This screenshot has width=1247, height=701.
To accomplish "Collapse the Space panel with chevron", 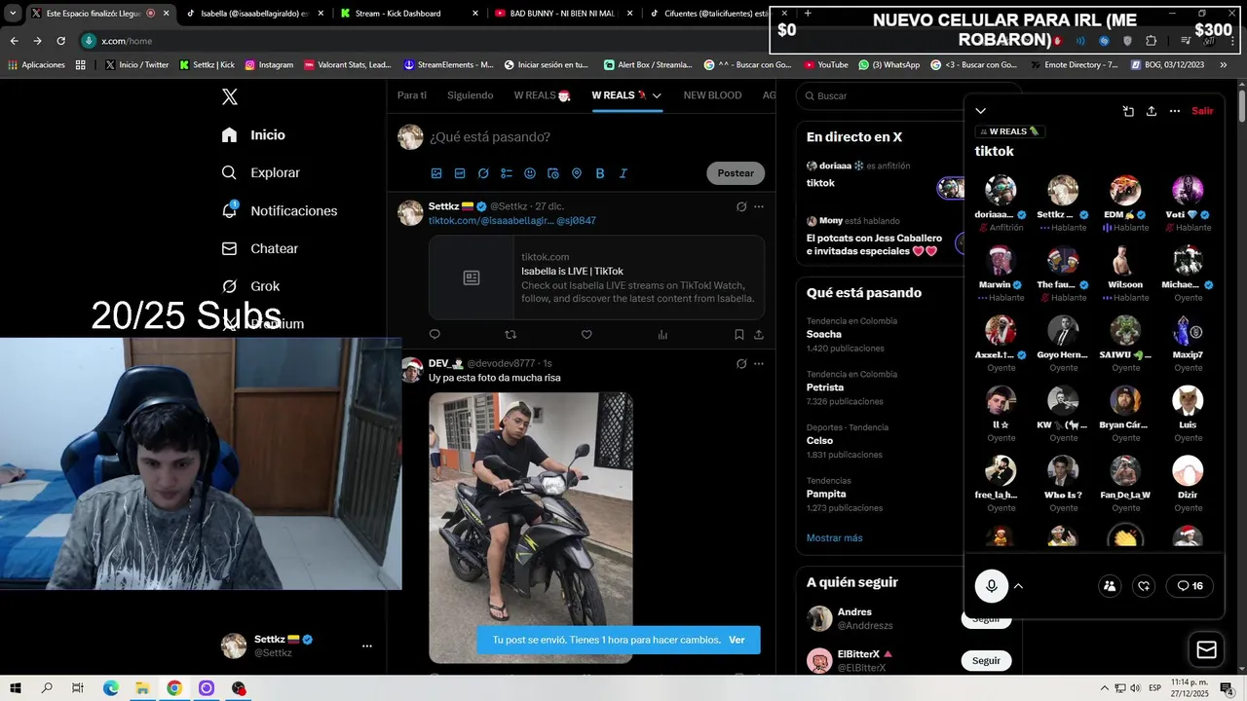I will coord(981,111).
